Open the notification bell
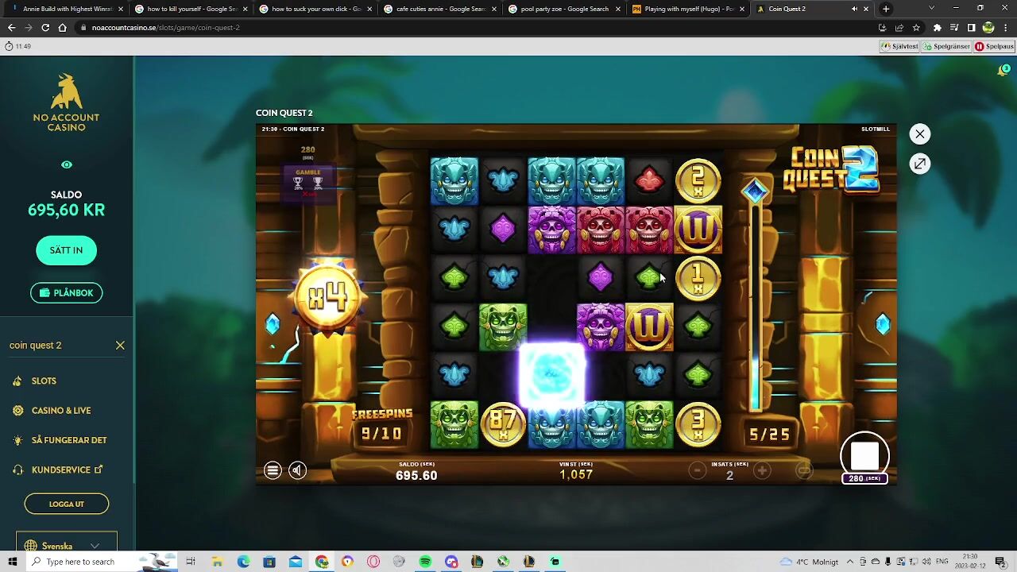 pos(1003,71)
